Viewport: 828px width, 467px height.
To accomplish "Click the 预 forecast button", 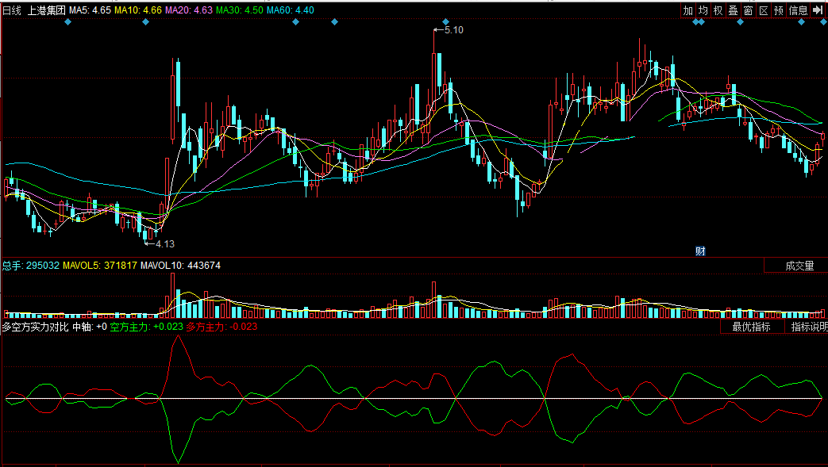I will (779, 10).
